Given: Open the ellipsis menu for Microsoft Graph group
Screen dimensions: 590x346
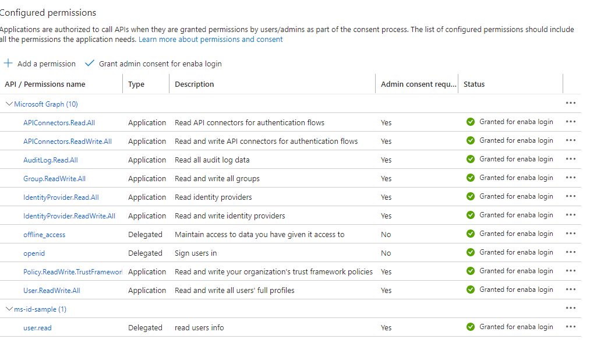Looking at the screenshot, I should coord(571,103).
